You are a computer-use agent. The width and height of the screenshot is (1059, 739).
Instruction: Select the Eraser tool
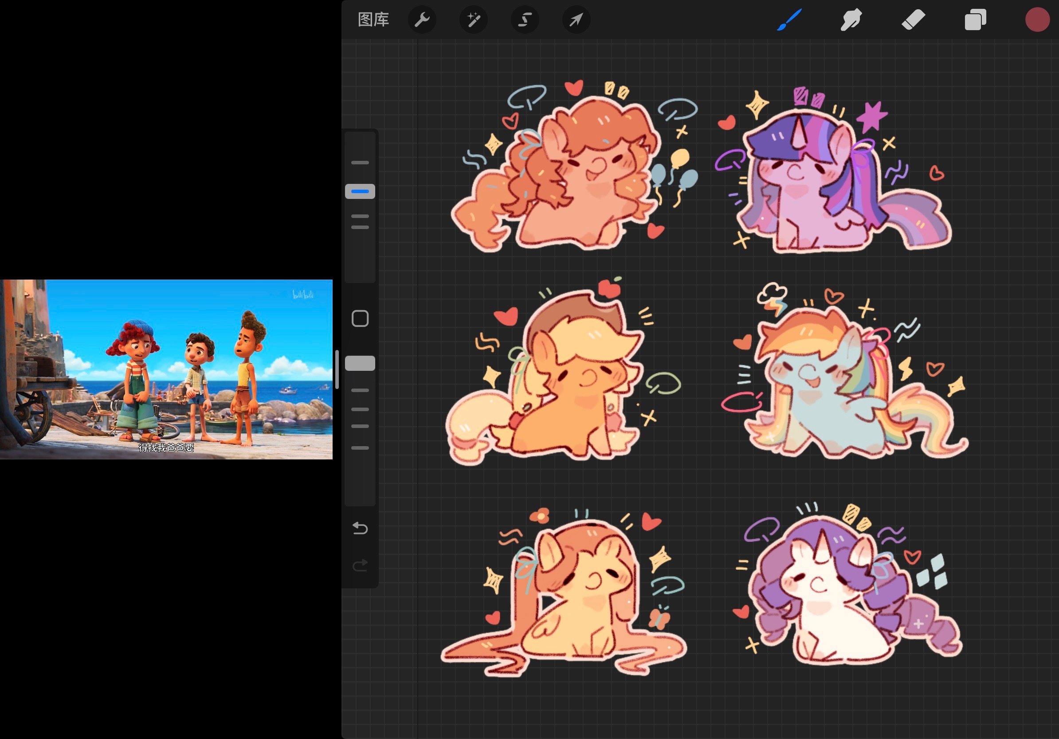click(x=913, y=19)
